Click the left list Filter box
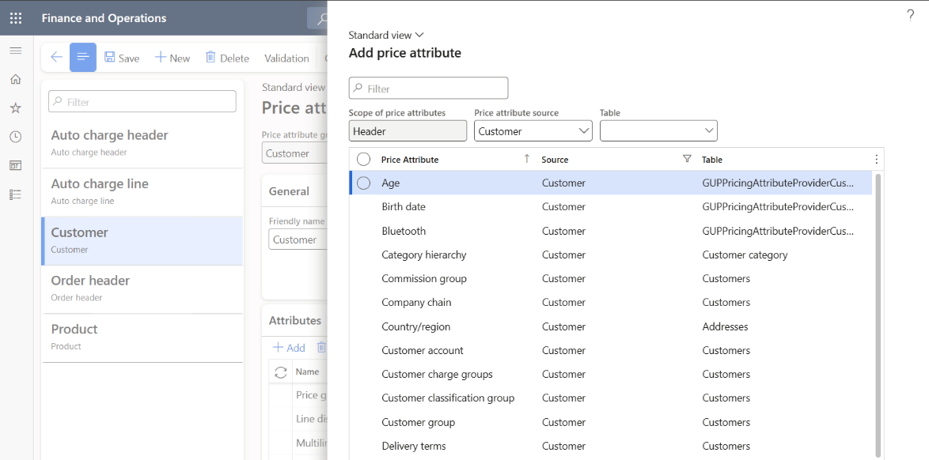This screenshot has width=929, height=460. pos(142,101)
